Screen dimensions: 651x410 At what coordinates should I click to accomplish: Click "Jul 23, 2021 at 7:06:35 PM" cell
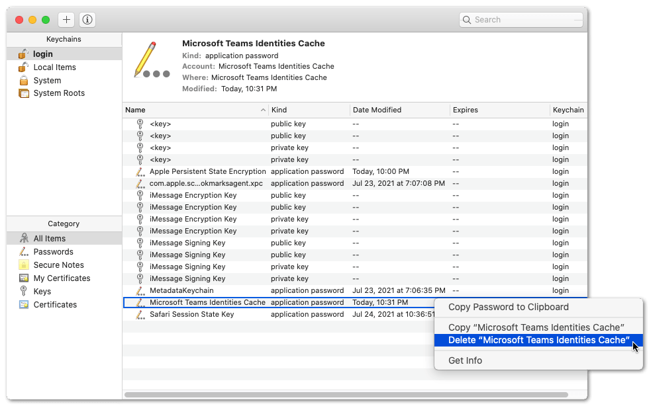(x=399, y=290)
